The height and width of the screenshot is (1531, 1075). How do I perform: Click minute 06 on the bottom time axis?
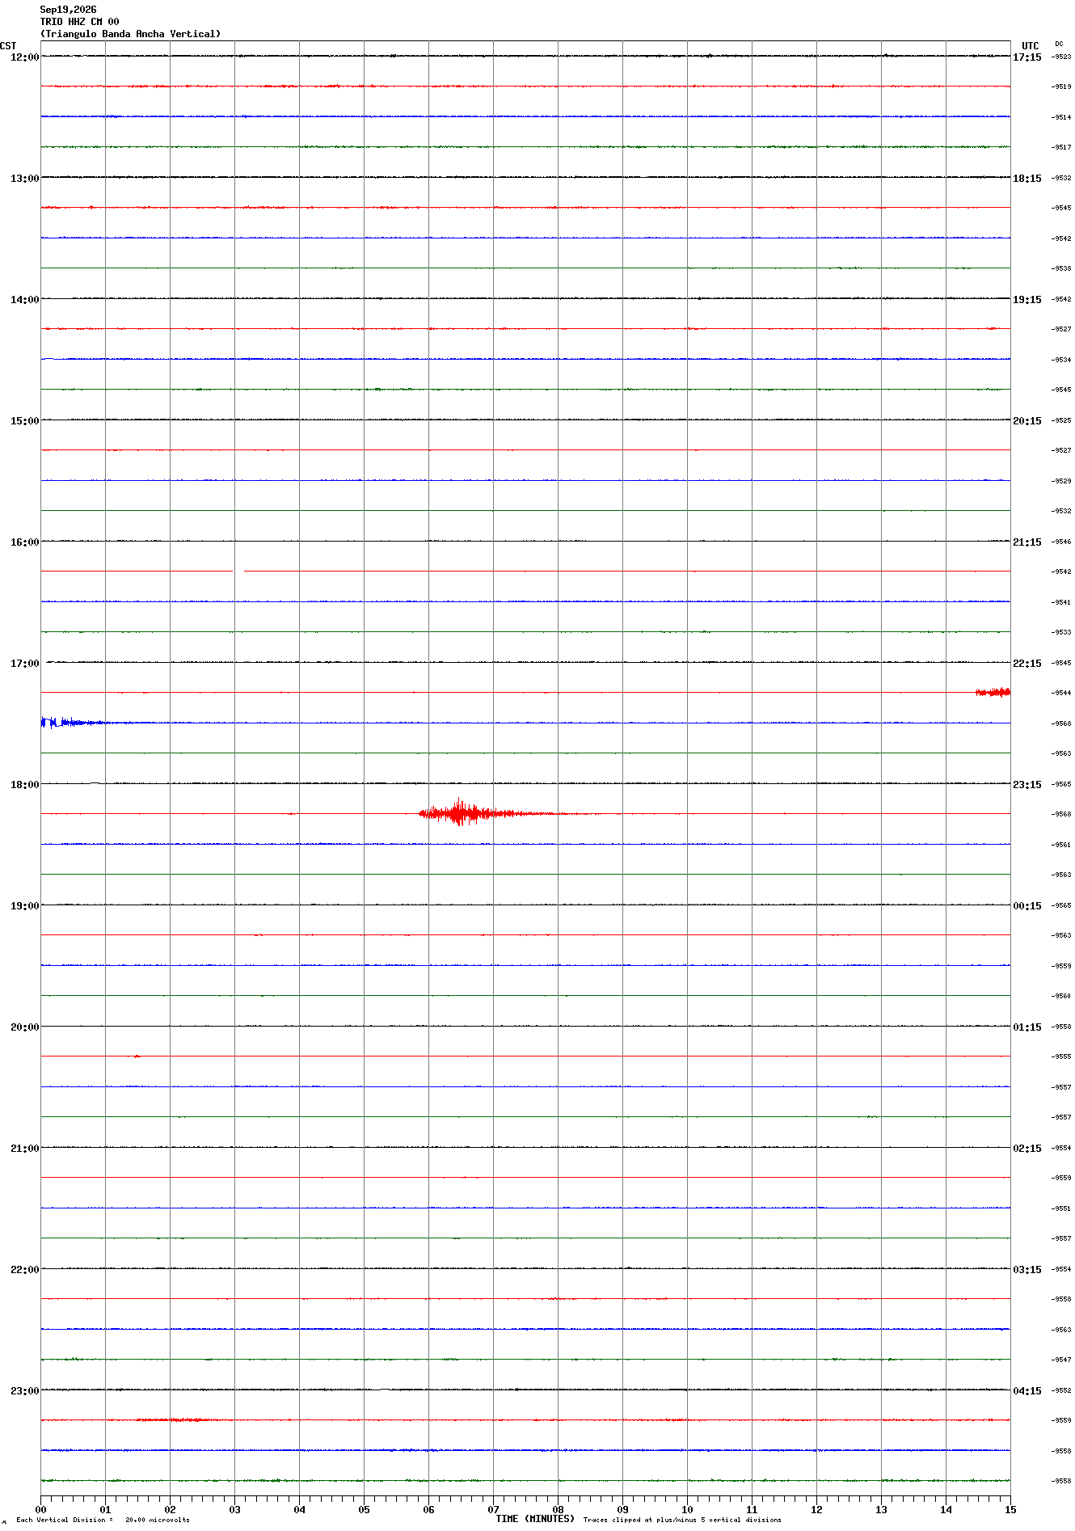[428, 1509]
